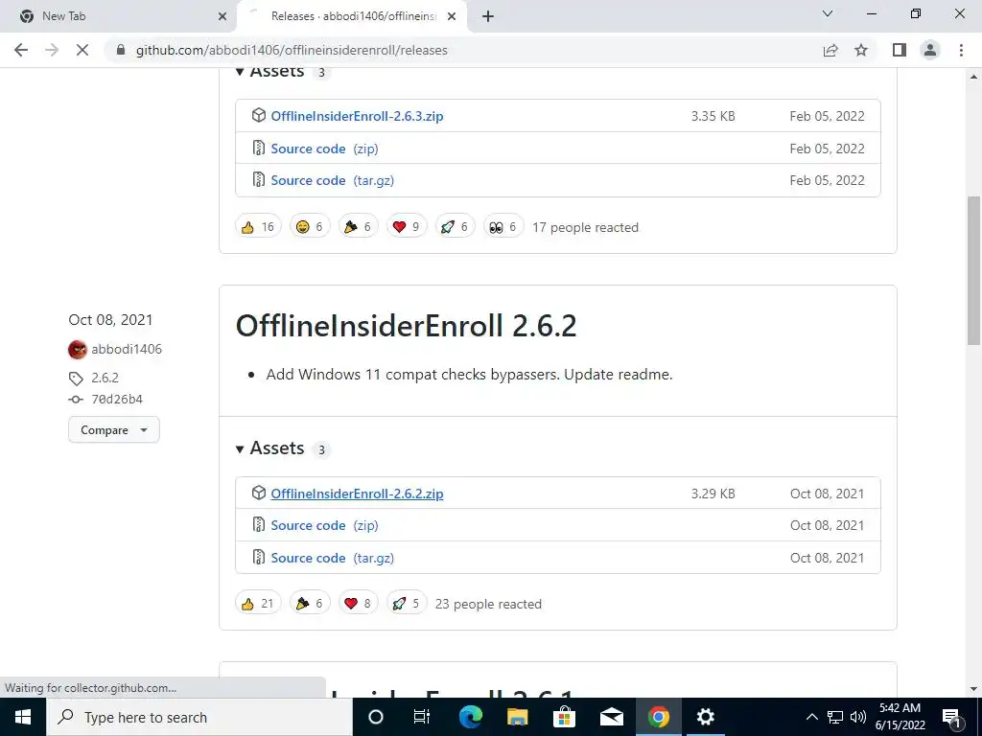Open Task View in taskbar
Viewport: 982px width, 736px height.
point(422,717)
